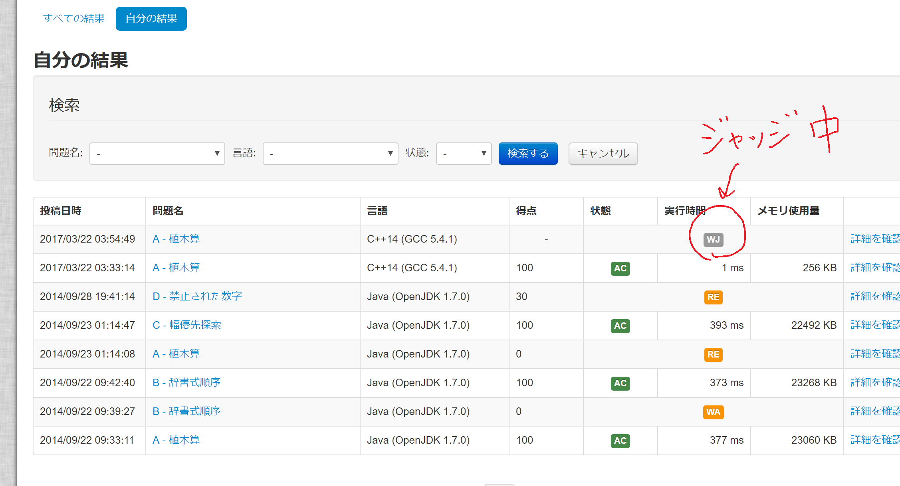Click the 377 ms execution time
This screenshot has width=900, height=486.
coord(727,440)
